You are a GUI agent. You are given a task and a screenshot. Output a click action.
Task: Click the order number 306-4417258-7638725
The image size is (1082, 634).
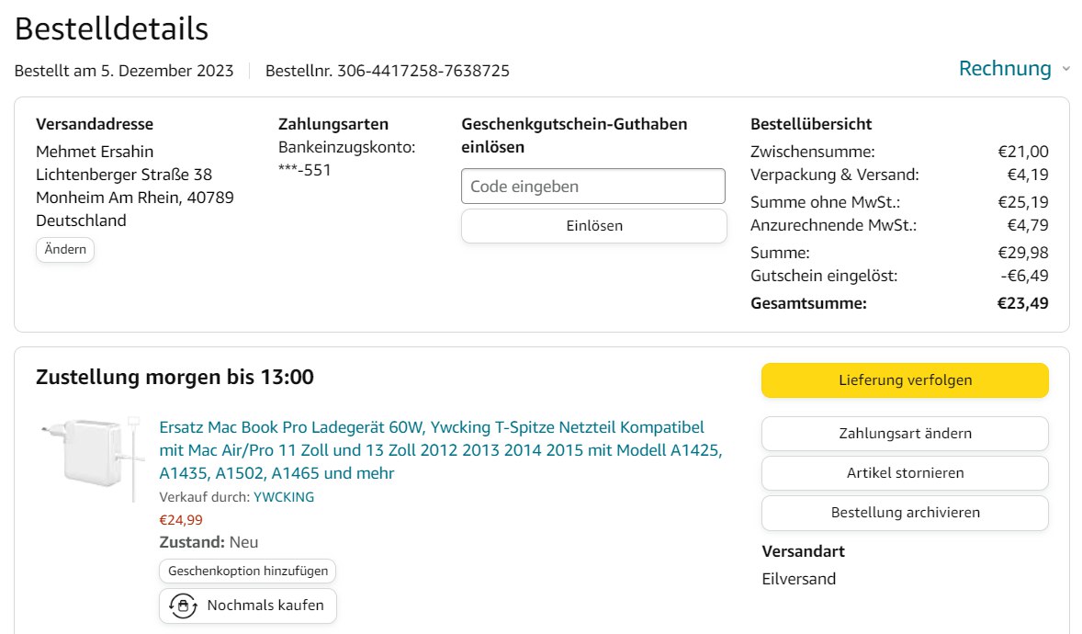423,71
